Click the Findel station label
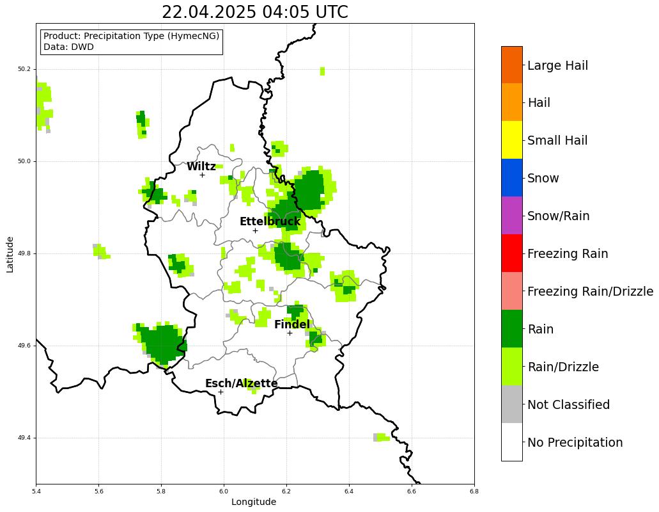The height and width of the screenshot is (512, 659). tap(292, 324)
